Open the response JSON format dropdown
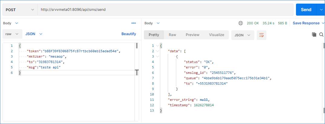Image resolution: width=325 pixels, height=124 pixels. tap(242, 35)
